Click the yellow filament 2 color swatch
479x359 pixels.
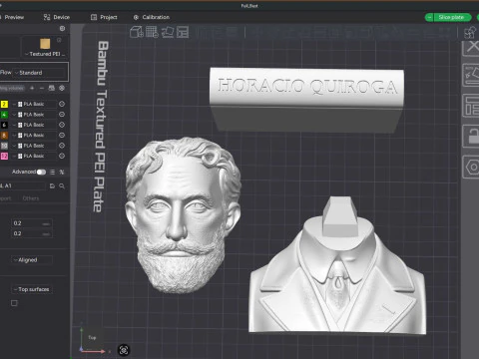[4, 104]
